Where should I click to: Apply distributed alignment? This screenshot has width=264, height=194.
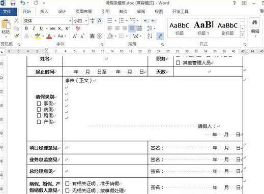[139, 28]
